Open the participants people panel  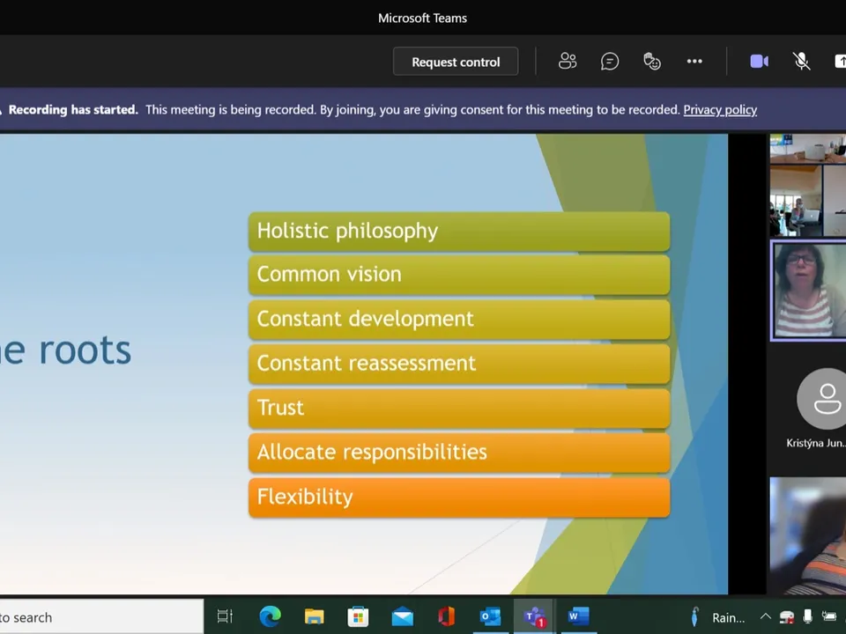567,61
